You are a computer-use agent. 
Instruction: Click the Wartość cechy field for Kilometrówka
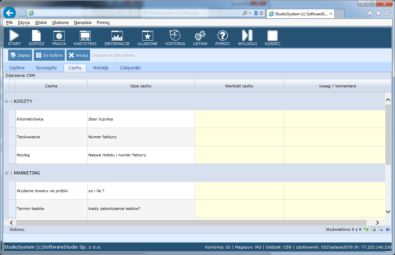[239, 119]
